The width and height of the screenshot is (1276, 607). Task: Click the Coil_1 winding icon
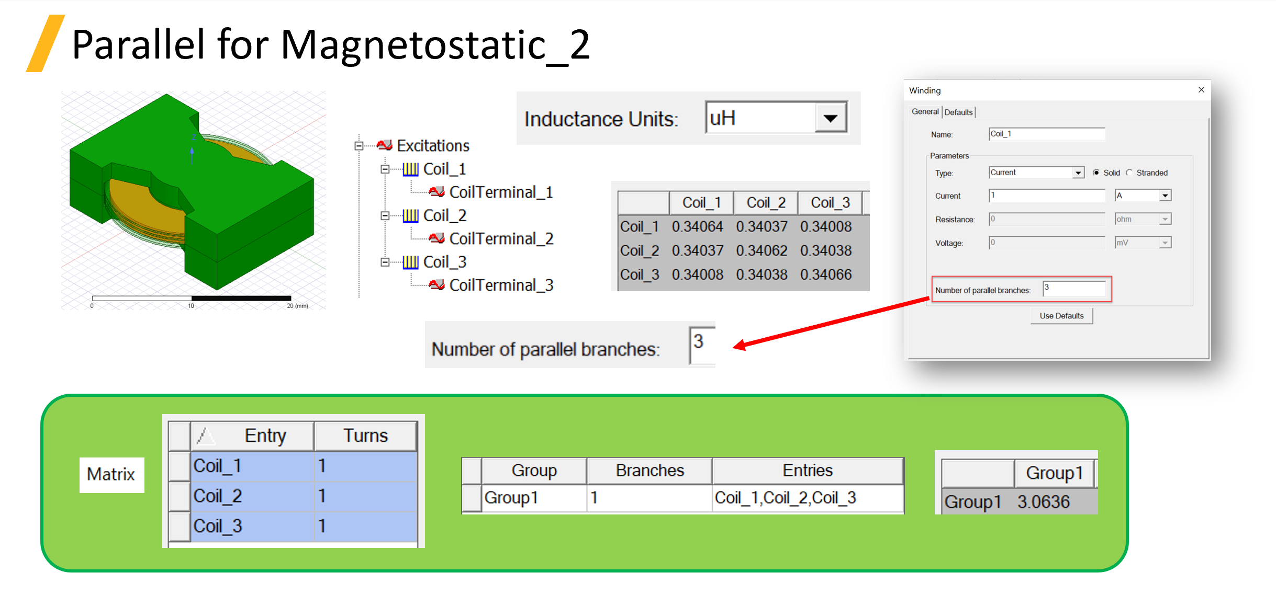pyautogui.click(x=410, y=169)
